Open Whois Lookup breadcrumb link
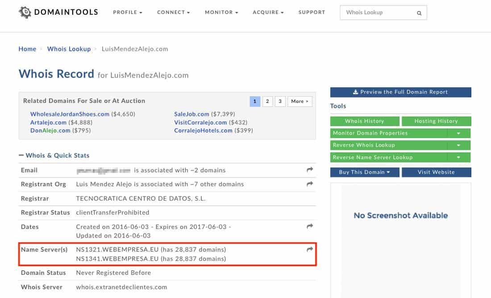 (x=69, y=49)
